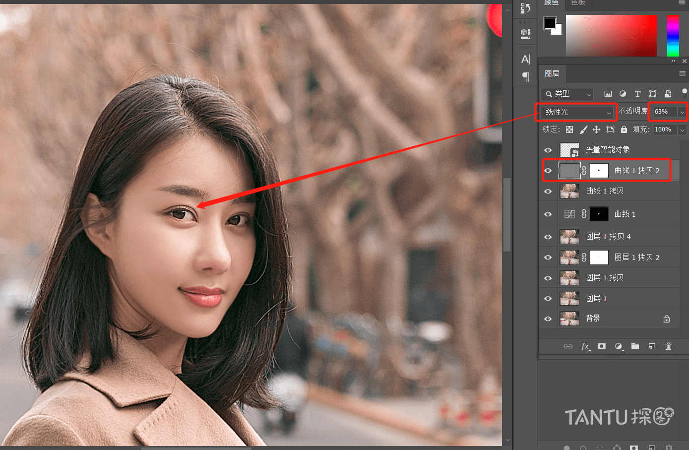Viewport: 689px width, 450px height.
Task: Open the Character panel icon
Action: (x=526, y=60)
